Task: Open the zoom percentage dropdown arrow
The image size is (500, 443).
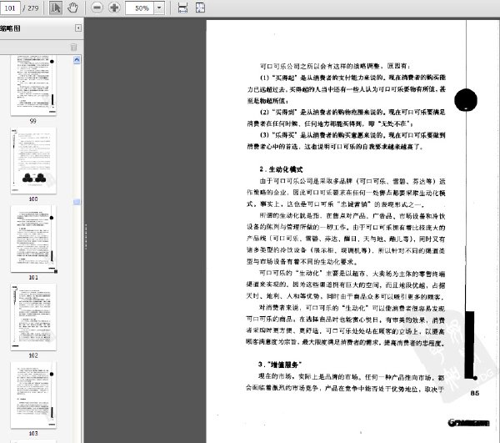Action: coord(159,8)
